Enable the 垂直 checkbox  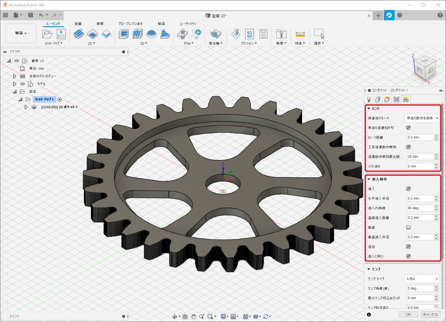click(408, 227)
